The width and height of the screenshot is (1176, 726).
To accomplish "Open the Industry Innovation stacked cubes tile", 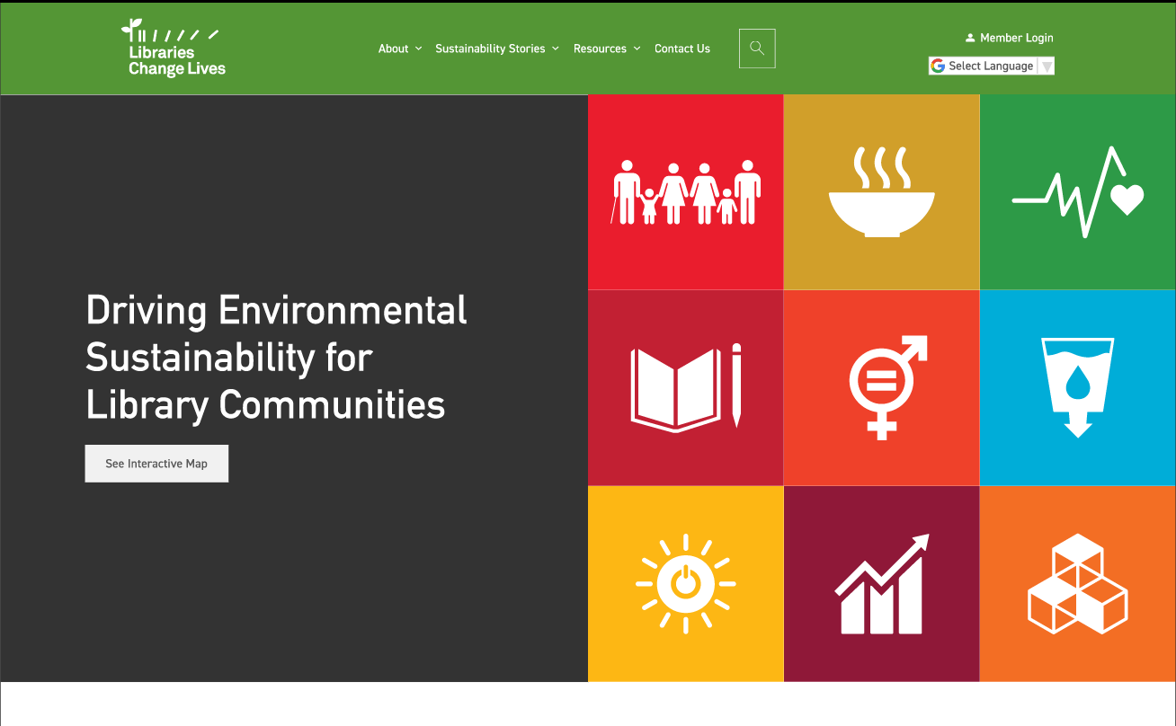I will click(1077, 583).
